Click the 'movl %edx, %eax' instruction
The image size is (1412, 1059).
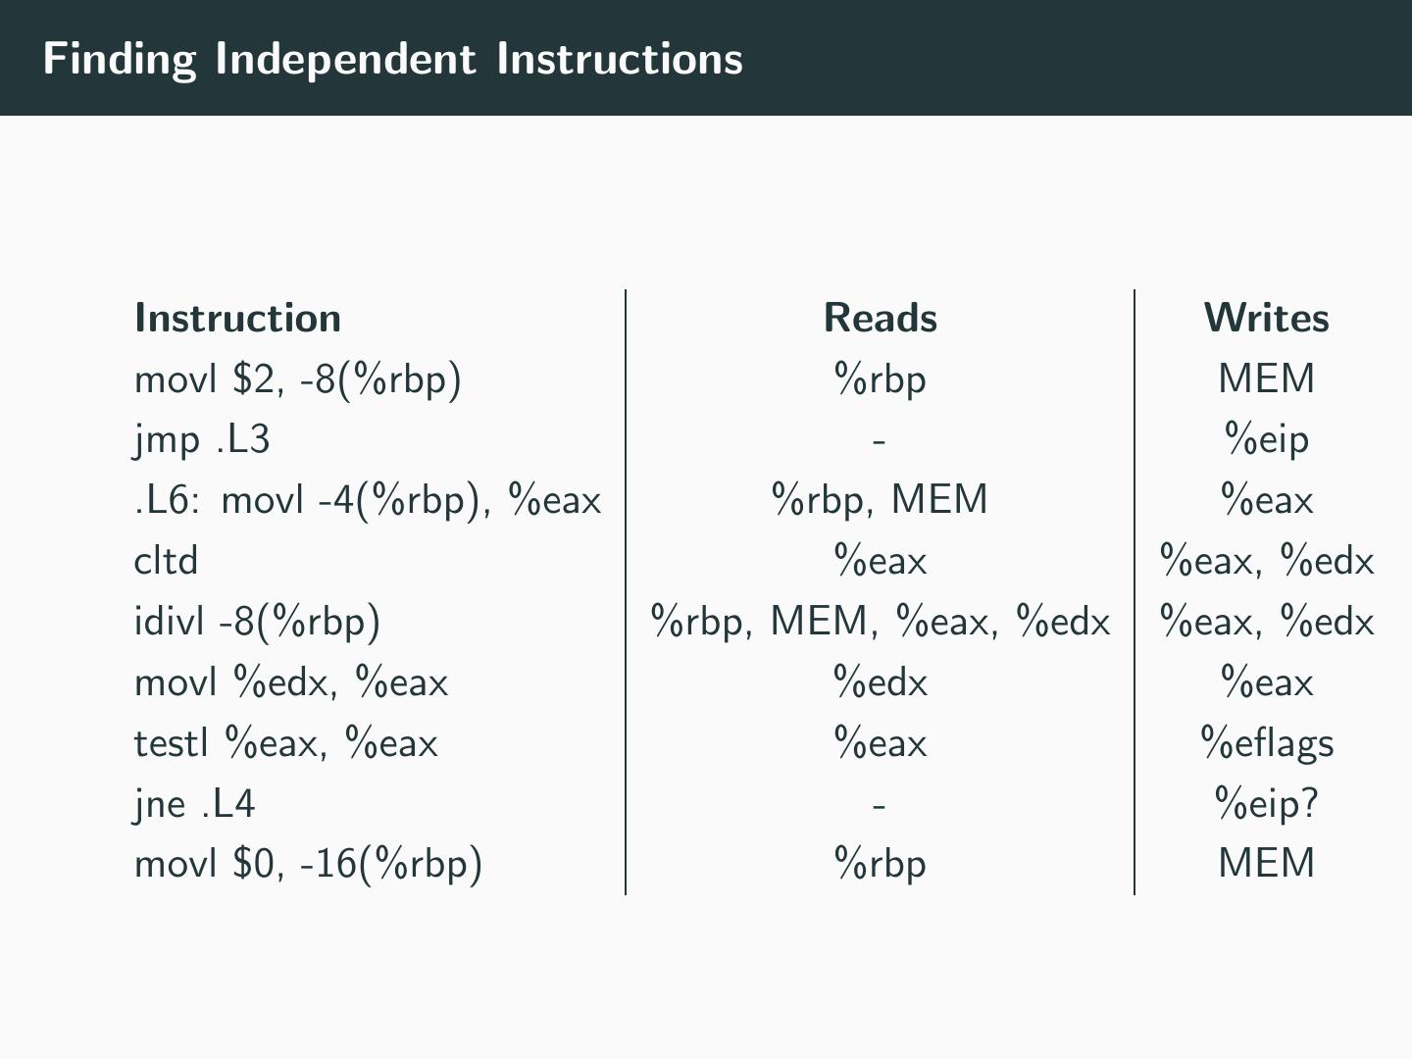coord(290,682)
